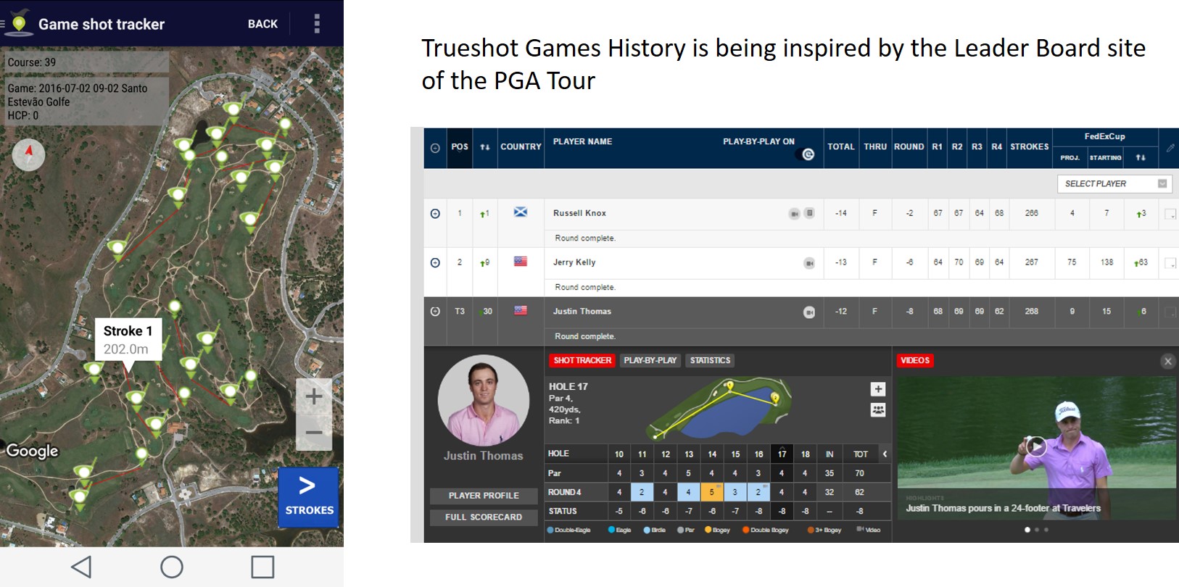Click the Round 4 hole 14 bogey score
This screenshot has width=1179, height=587.
(712, 492)
